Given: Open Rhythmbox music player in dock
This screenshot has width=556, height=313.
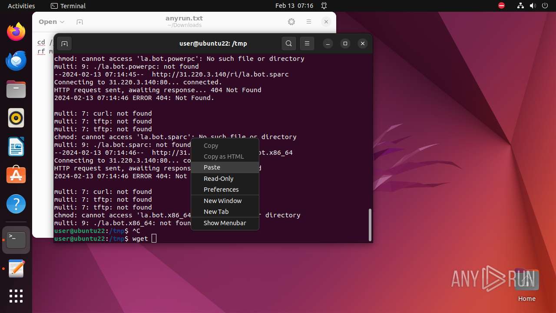Looking at the screenshot, I should [16, 118].
